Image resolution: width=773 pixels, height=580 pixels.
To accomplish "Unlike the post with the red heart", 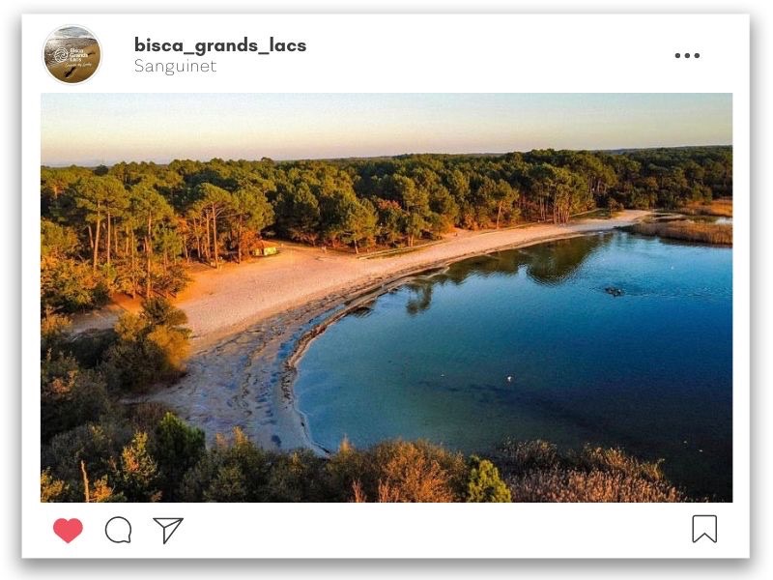I will (68, 530).
